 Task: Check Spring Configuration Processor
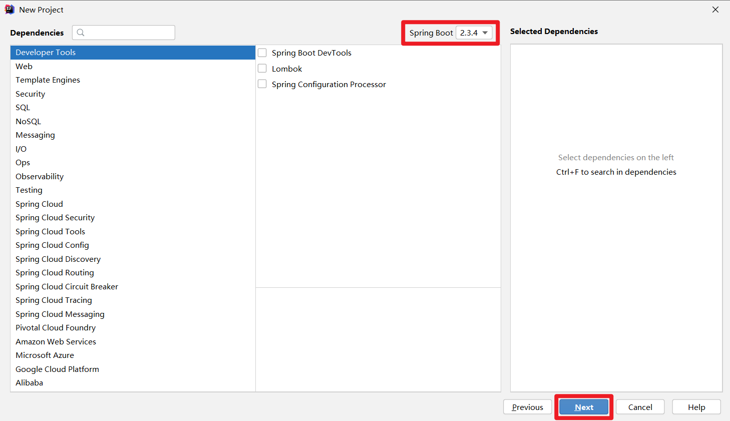[262, 84]
